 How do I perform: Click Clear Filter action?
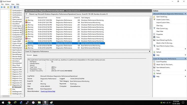[160, 31]
